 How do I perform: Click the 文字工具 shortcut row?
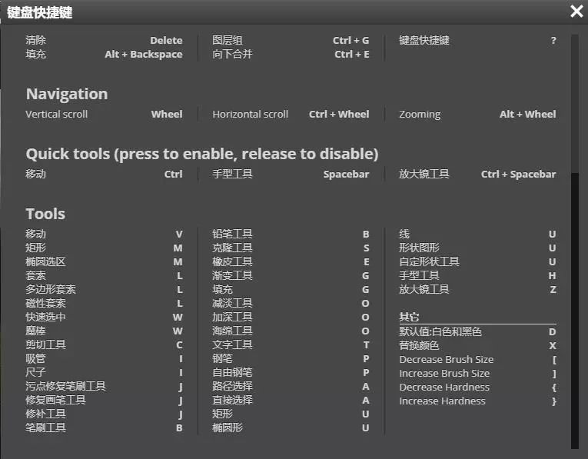coord(291,344)
